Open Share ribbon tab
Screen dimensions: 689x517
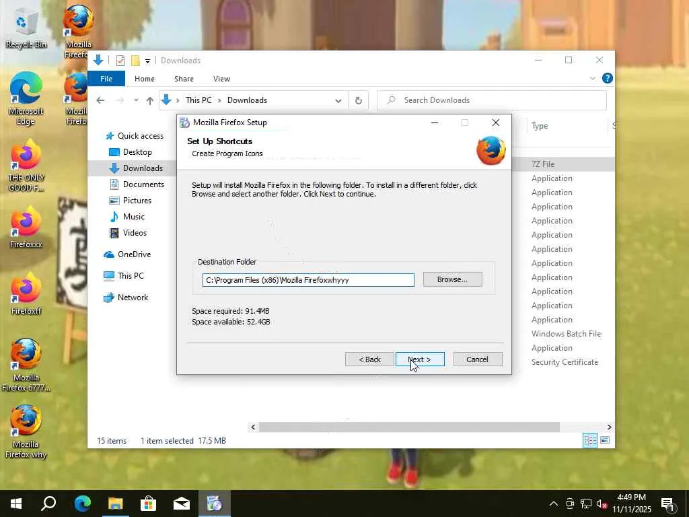pyautogui.click(x=184, y=79)
